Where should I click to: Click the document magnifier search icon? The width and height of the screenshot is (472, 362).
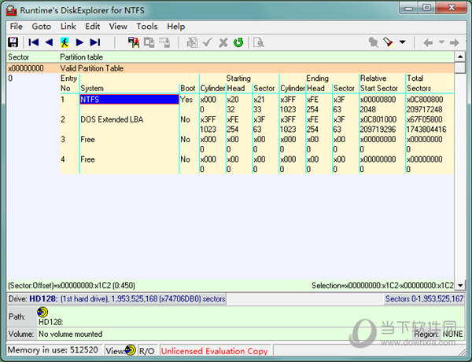point(259,42)
